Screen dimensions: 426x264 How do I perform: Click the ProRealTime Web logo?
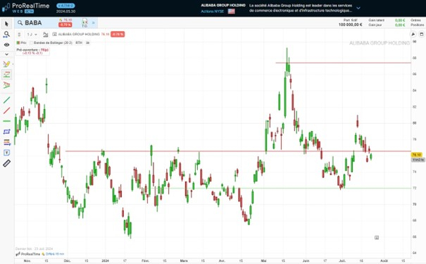26,8
